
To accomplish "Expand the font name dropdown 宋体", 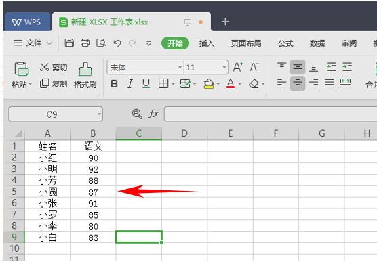I will (180, 67).
